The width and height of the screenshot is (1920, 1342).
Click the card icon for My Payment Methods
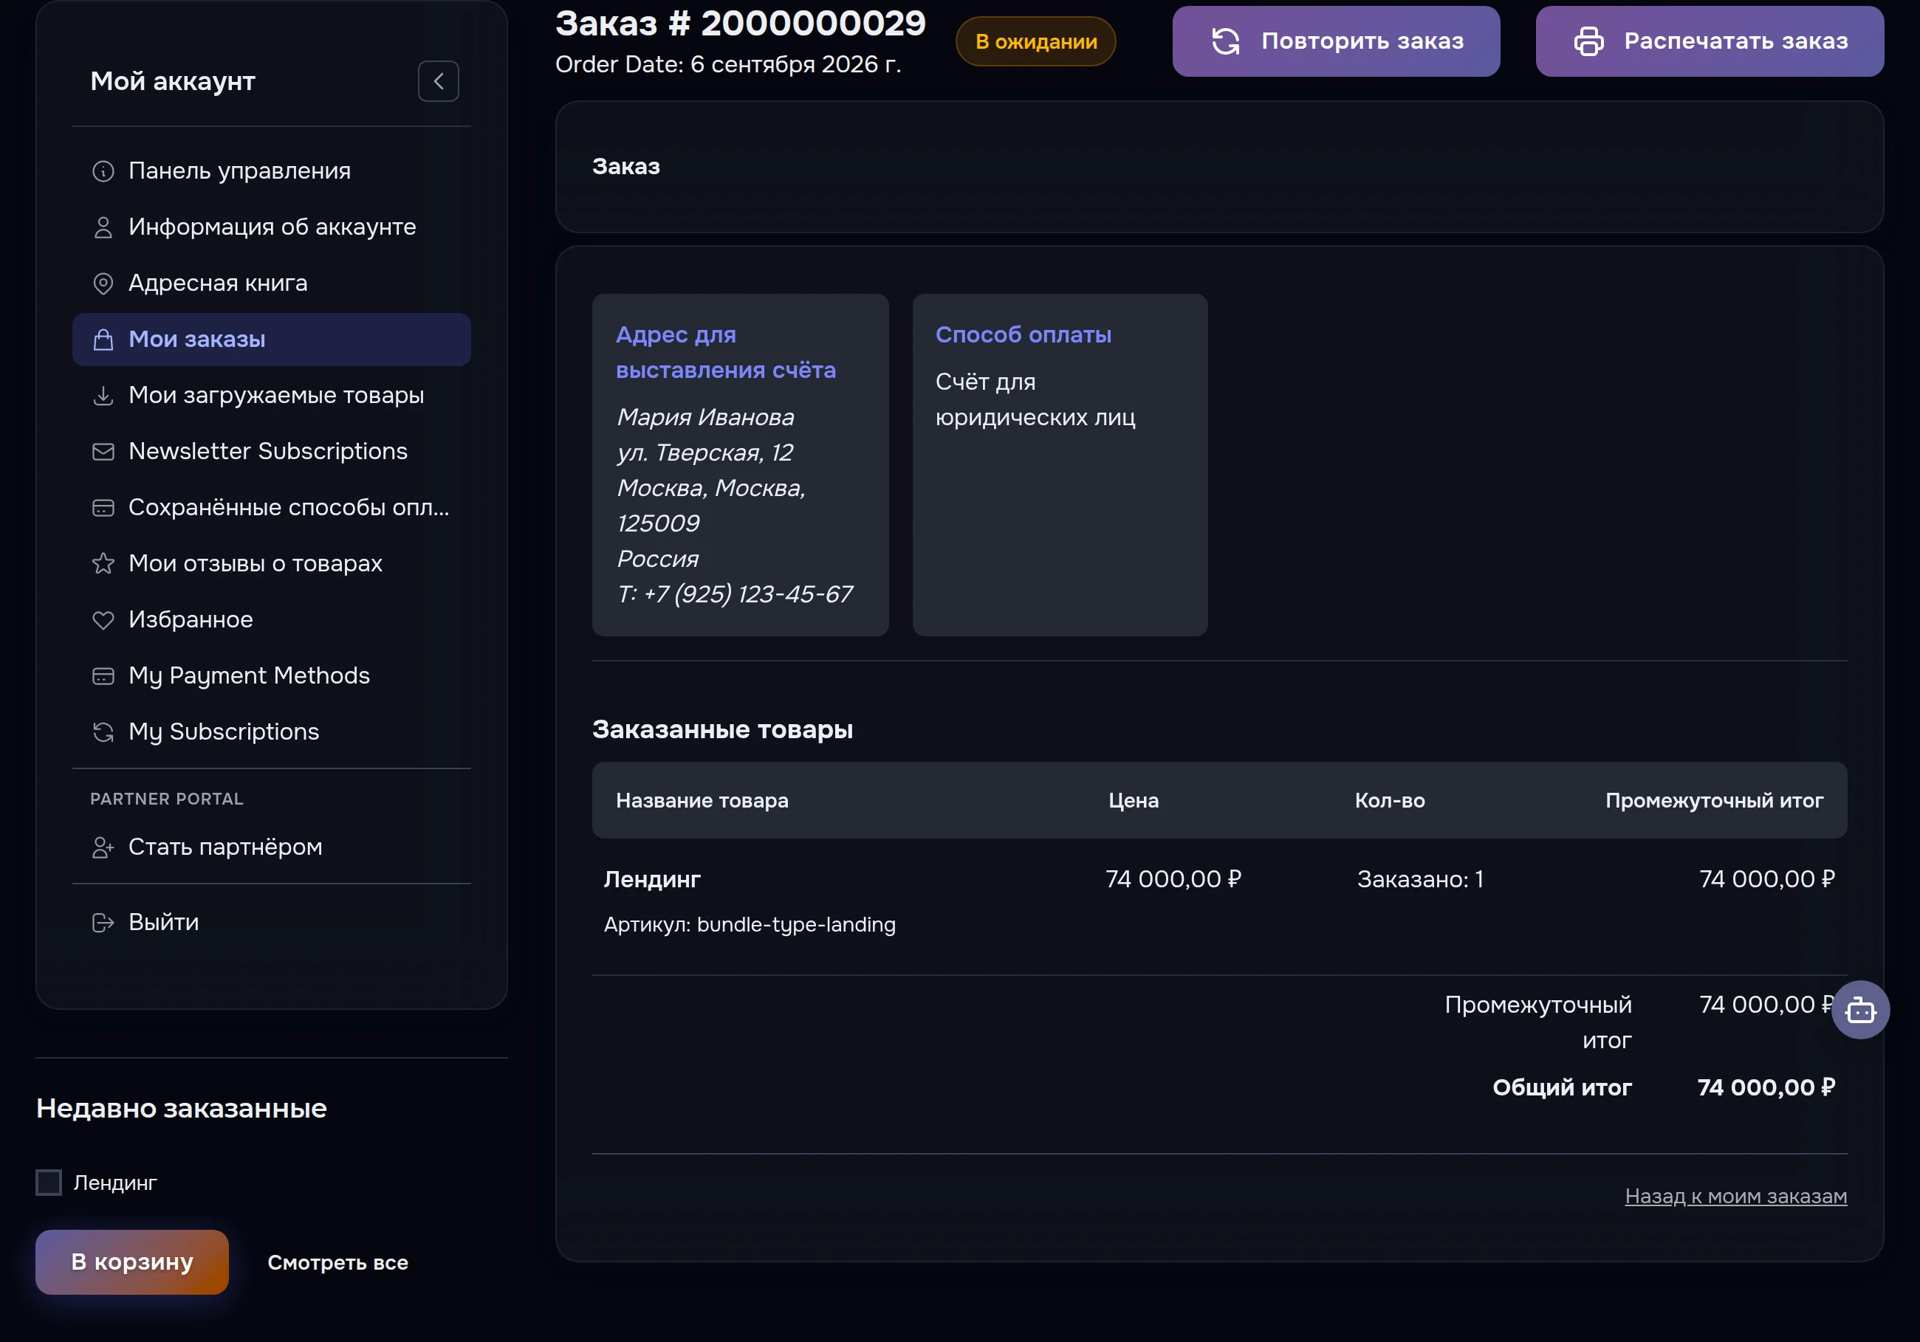(x=103, y=675)
